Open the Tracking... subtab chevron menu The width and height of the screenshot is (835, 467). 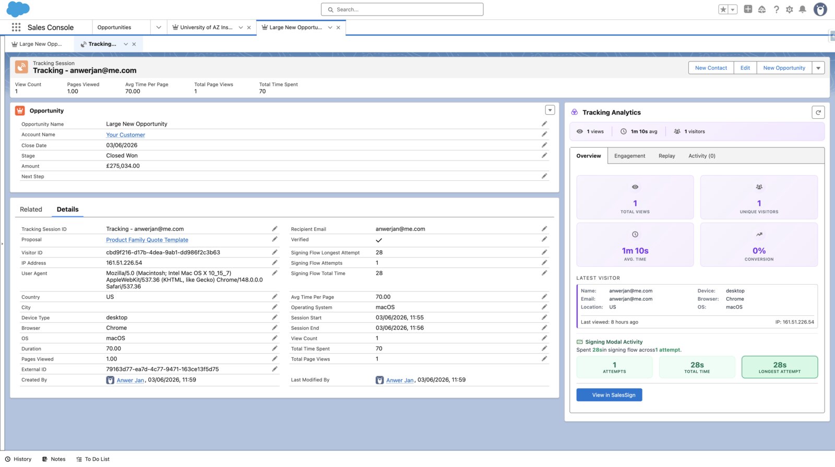coord(126,44)
